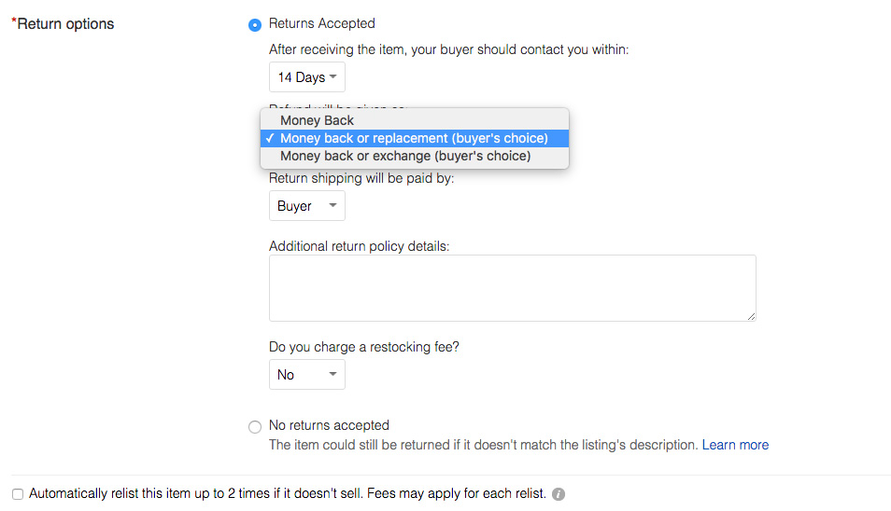The height and width of the screenshot is (511, 891).
Task: Click inside the additional return policy details box
Action: [x=512, y=287]
